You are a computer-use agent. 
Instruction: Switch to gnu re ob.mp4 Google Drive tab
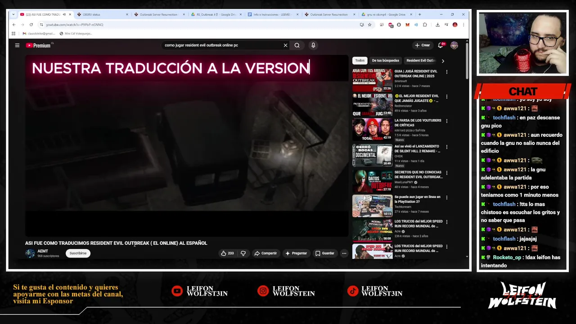click(x=386, y=14)
